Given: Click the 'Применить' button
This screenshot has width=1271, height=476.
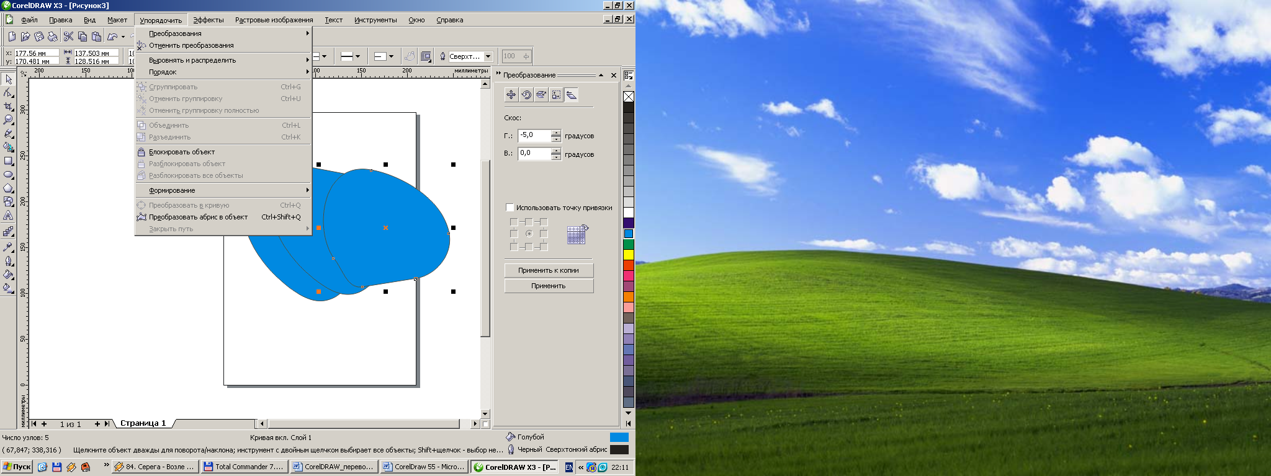Looking at the screenshot, I should 549,286.
